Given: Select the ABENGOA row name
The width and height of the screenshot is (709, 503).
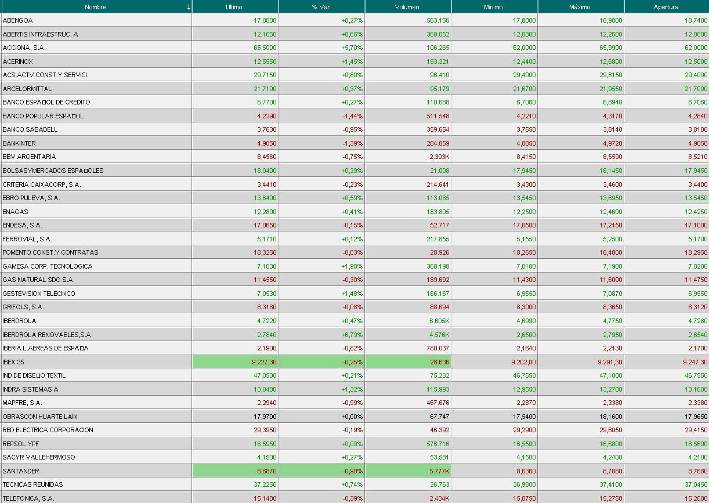Looking at the screenshot, I should (x=18, y=20).
